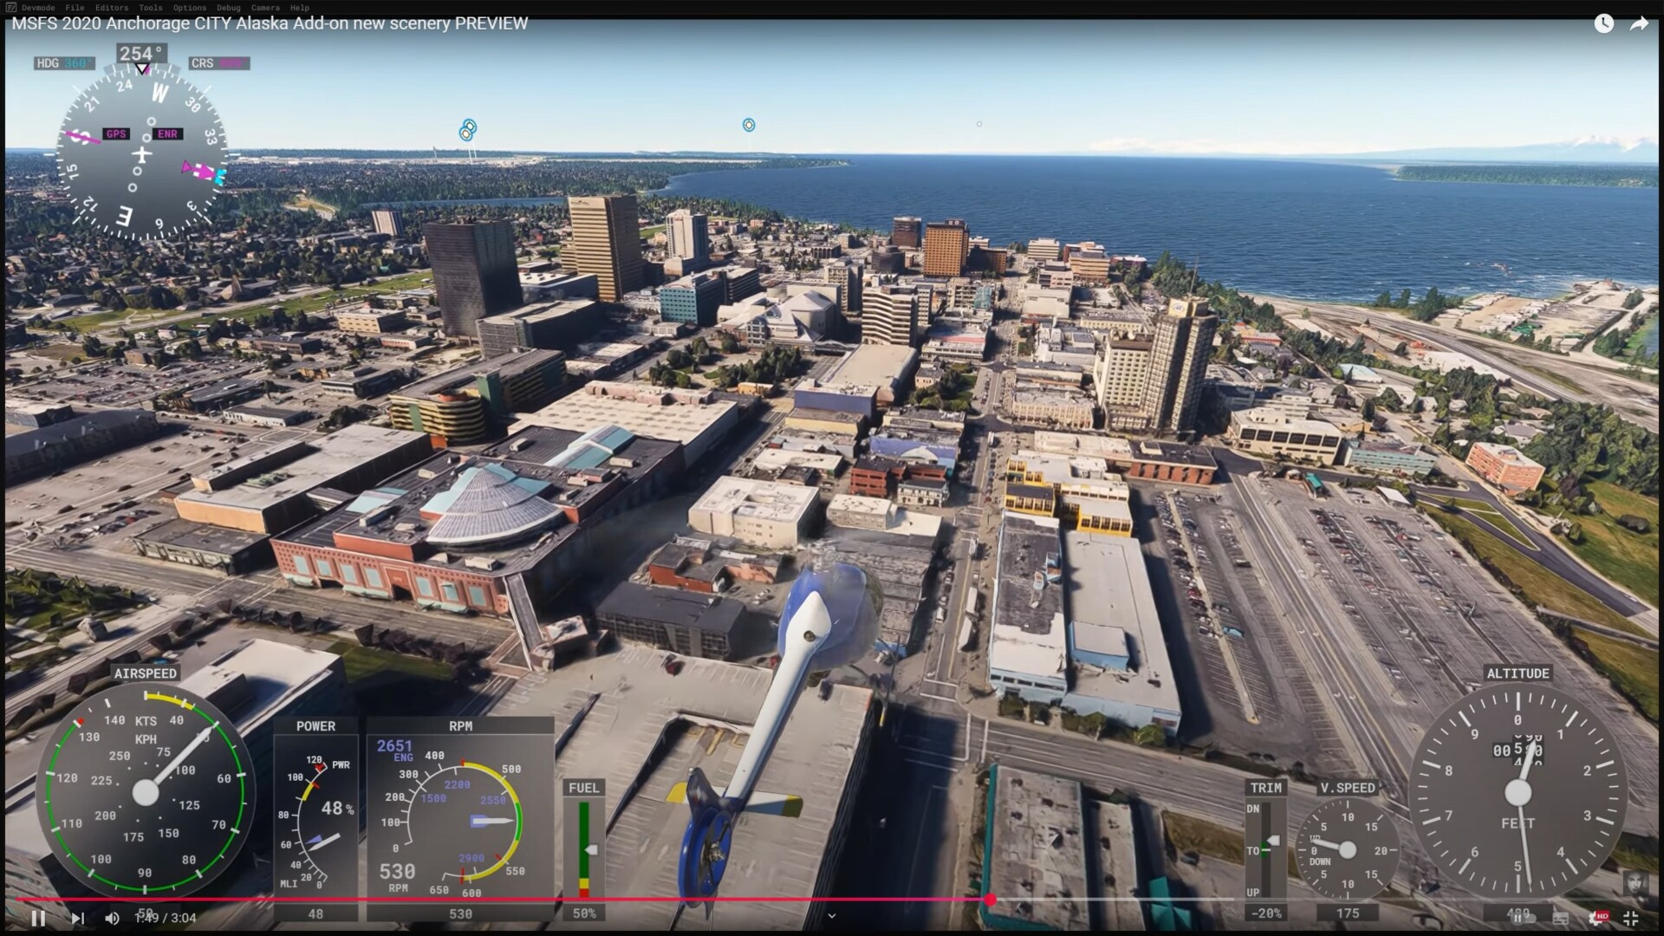The height and width of the screenshot is (936, 1664).
Task: Mute the video volume
Action: [x=112, y=918]
